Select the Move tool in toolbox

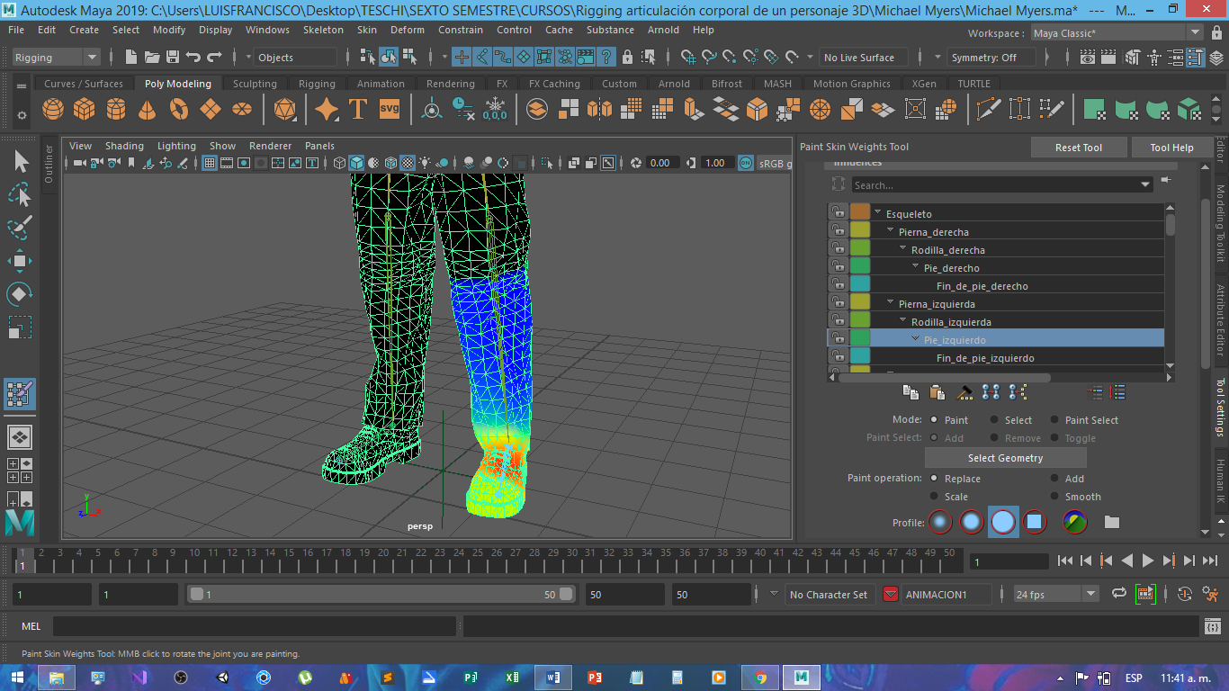pos(20,262)
